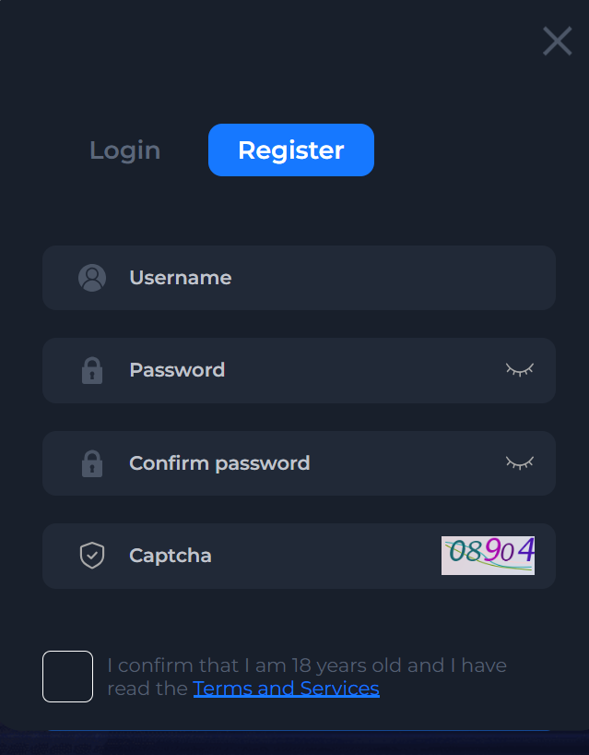The height and width of the screenshot is (755, 589).
Task: Click the user avatar icon beside Username
Action: pyautogui.click(x=92, y=278)
